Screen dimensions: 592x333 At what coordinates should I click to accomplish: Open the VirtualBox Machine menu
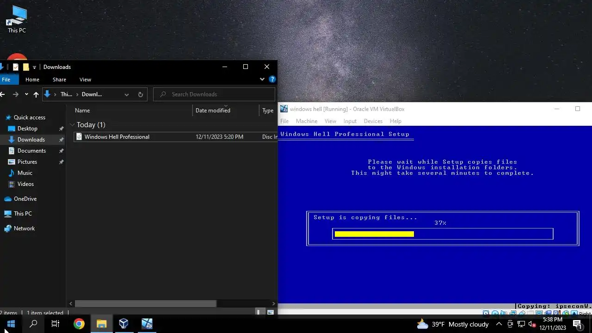tap(307, 121)
